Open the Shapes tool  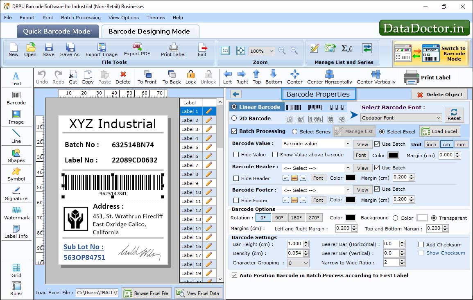tap(16, 156)
